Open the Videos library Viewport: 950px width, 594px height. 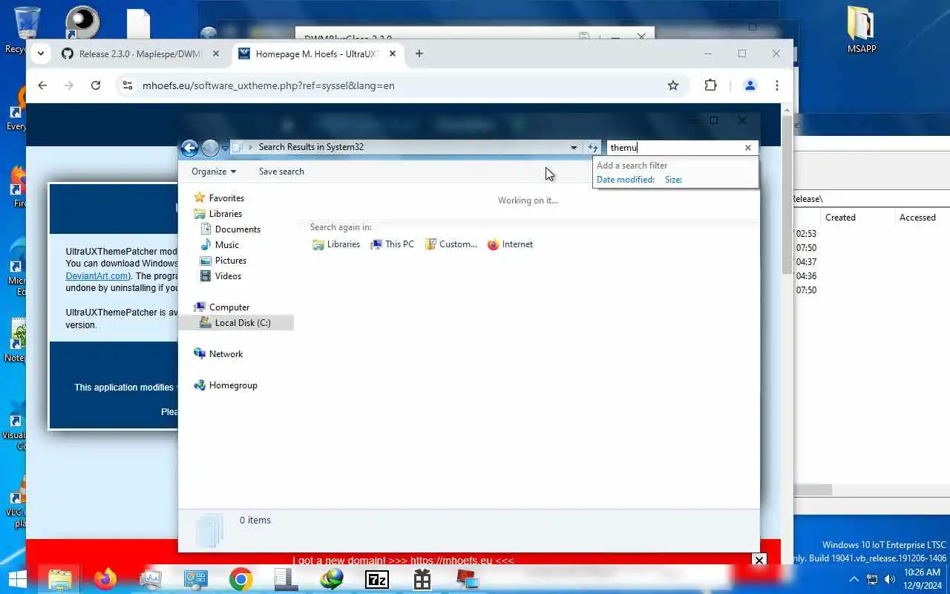[228, 276]
